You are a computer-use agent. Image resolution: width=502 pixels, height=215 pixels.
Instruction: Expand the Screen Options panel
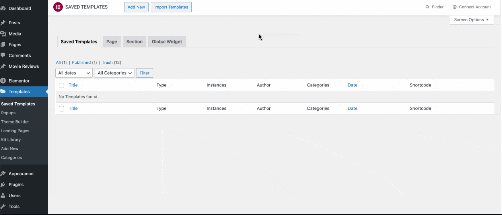point(471,20)
